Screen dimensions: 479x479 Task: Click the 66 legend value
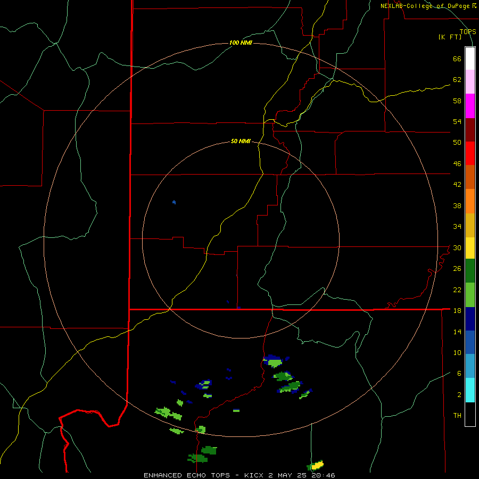click(457, 59)
